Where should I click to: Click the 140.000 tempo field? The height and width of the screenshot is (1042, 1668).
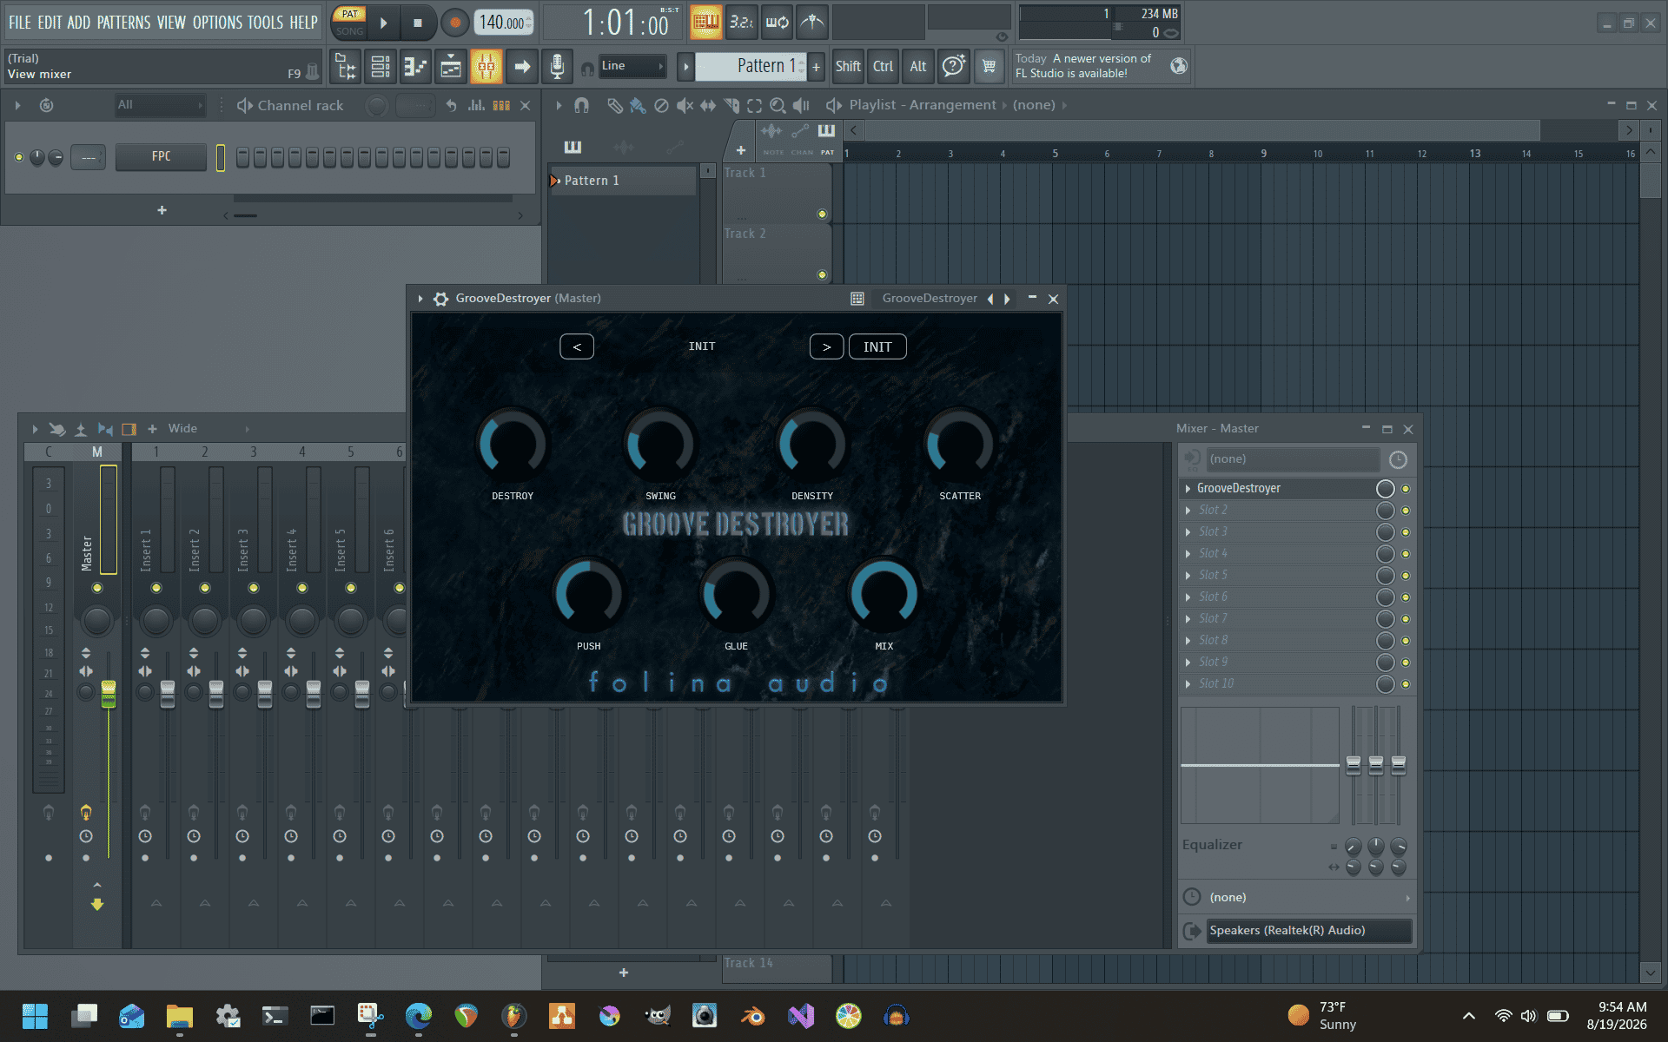pyautogui.click(x=503, y=23)
